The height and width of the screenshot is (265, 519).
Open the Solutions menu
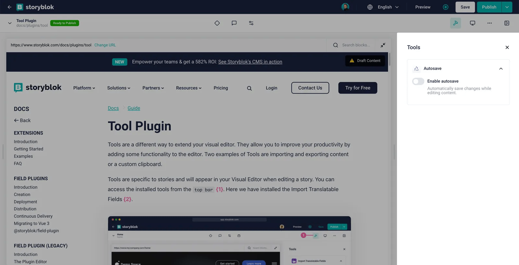click(119, 88)
